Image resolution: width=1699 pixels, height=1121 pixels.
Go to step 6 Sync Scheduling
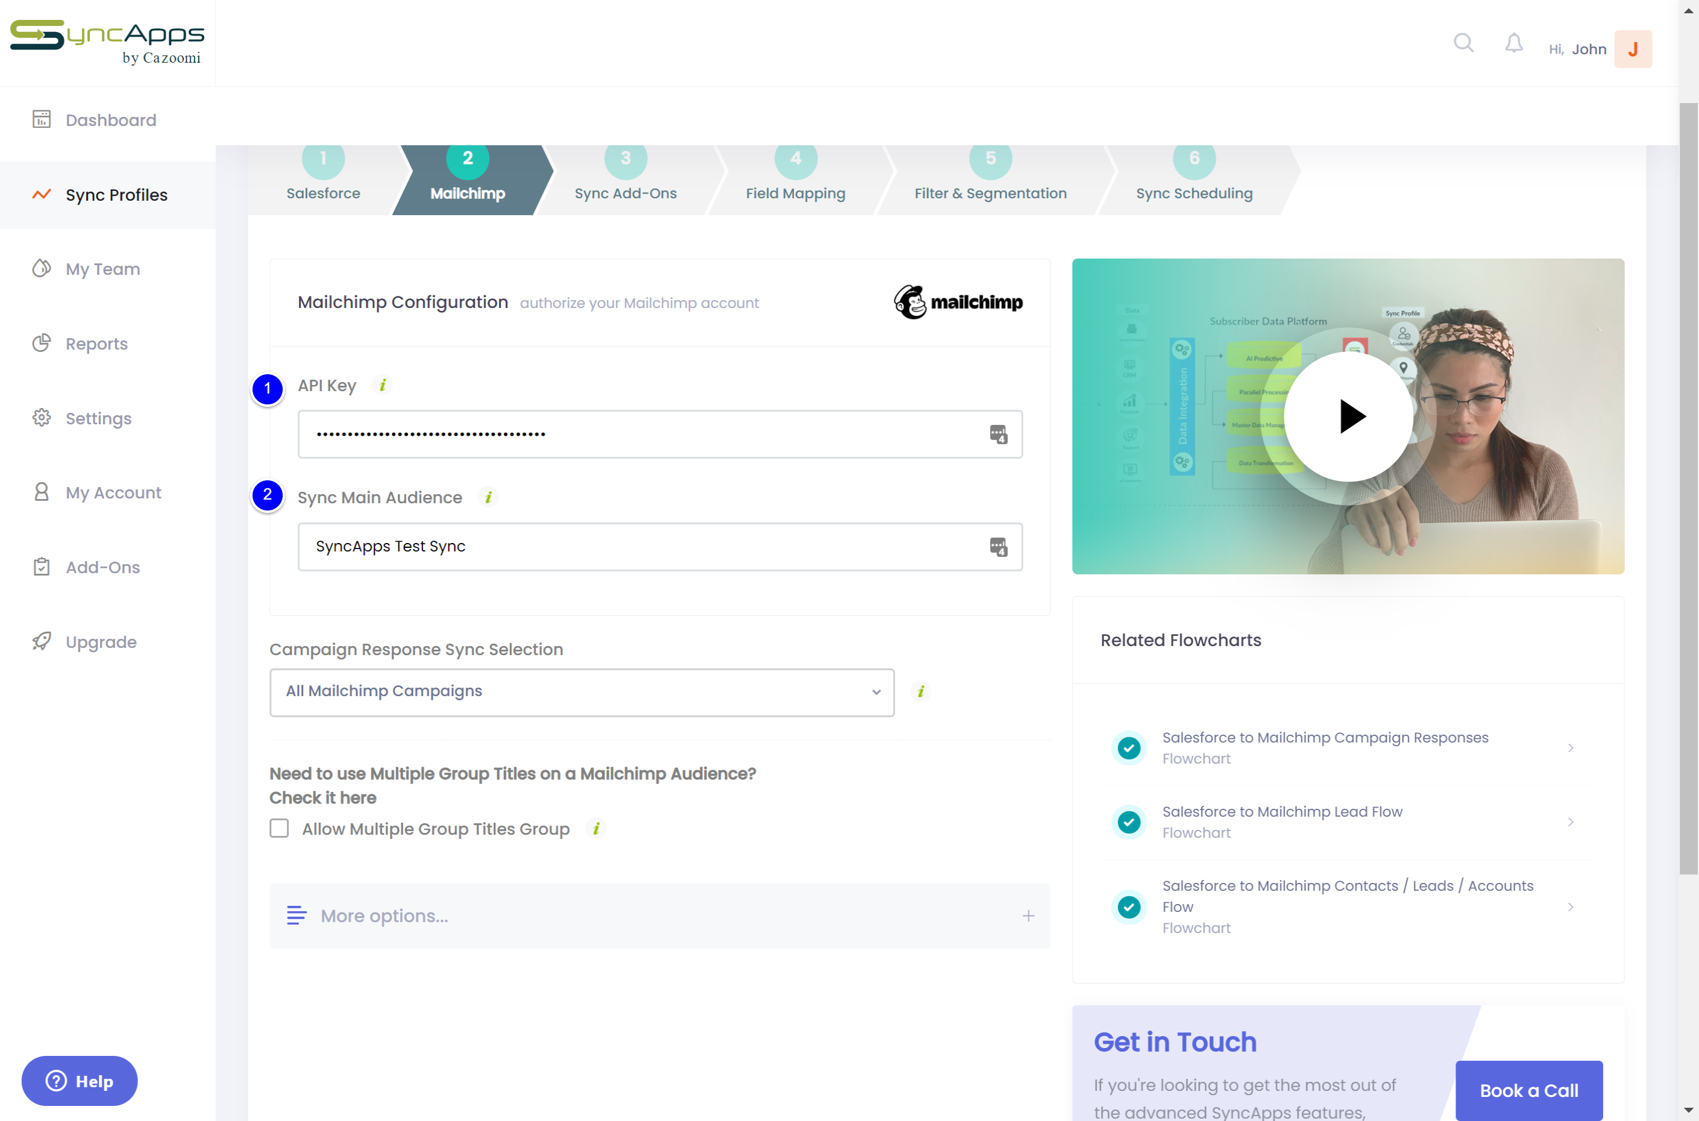click(x=1194, y=180)
